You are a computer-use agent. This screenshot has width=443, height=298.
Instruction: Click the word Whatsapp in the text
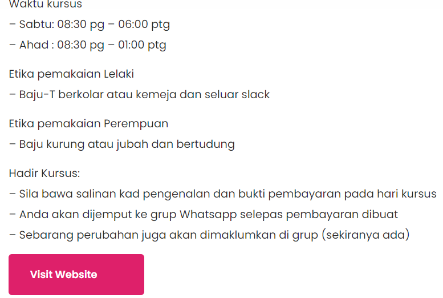(x=208, y=215)
